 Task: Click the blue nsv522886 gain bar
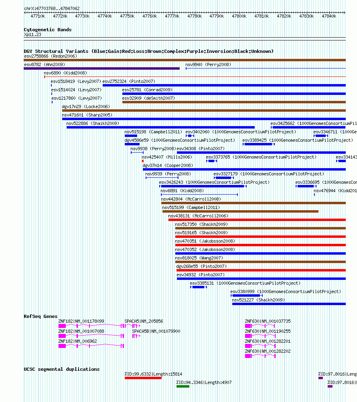[x=160, y=127]
